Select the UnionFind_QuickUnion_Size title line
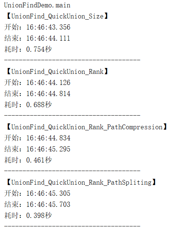 click(x=57, y=16)
